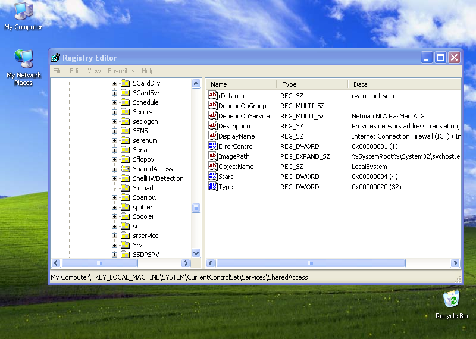Viewport: 476px width, 339px height.
Task: Click the registry path in status bar
Action: coord(179,277)
